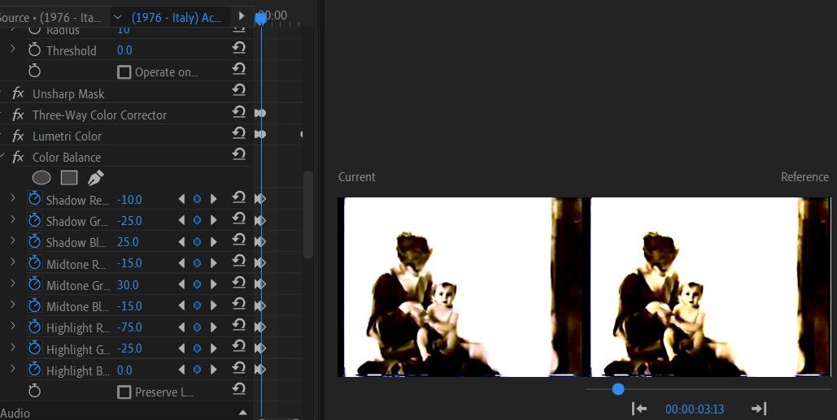Click the effect controls timeline playhead

point(260,19)
